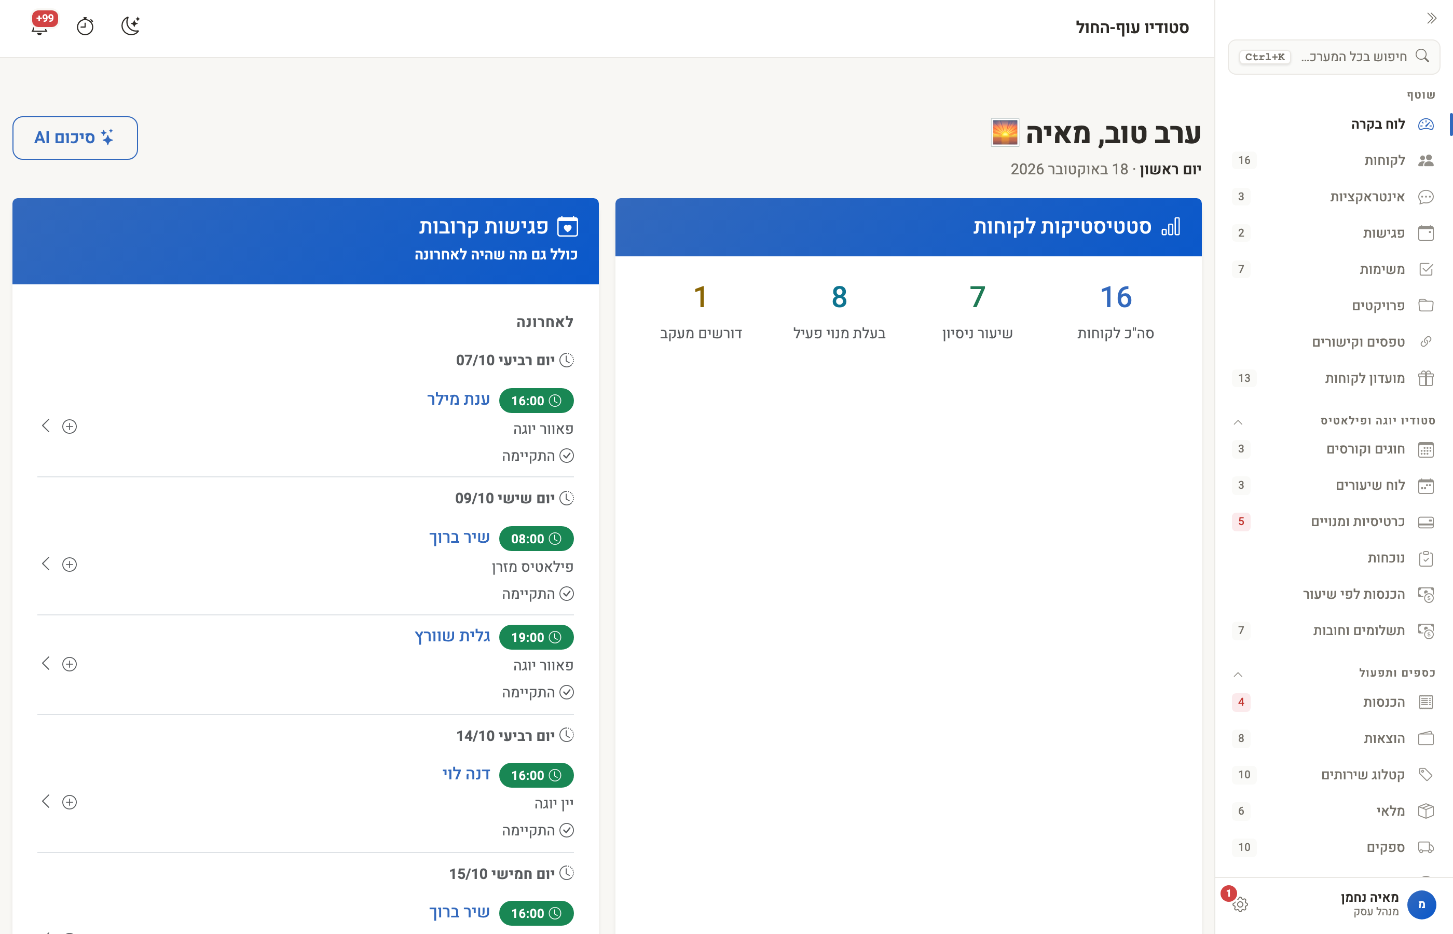
Task: Open the פגישות meetings menu item
Action: point(1334,233)
